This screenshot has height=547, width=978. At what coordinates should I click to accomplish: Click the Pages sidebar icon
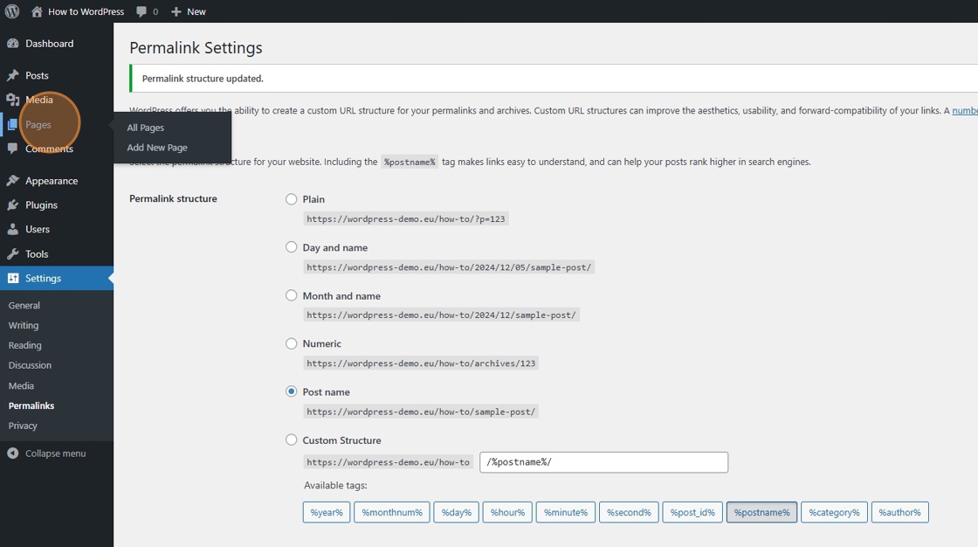[x=12, y=125]
